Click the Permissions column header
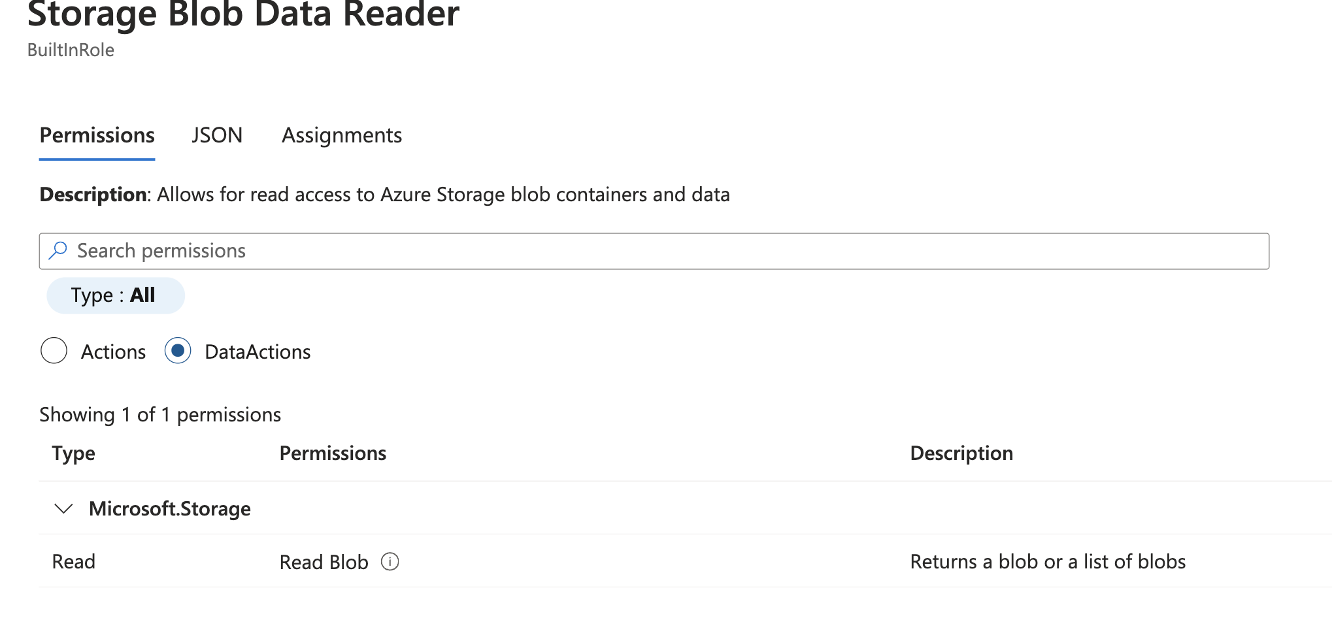This screenshot has height=622, width=1332. [x=333, y=453]
